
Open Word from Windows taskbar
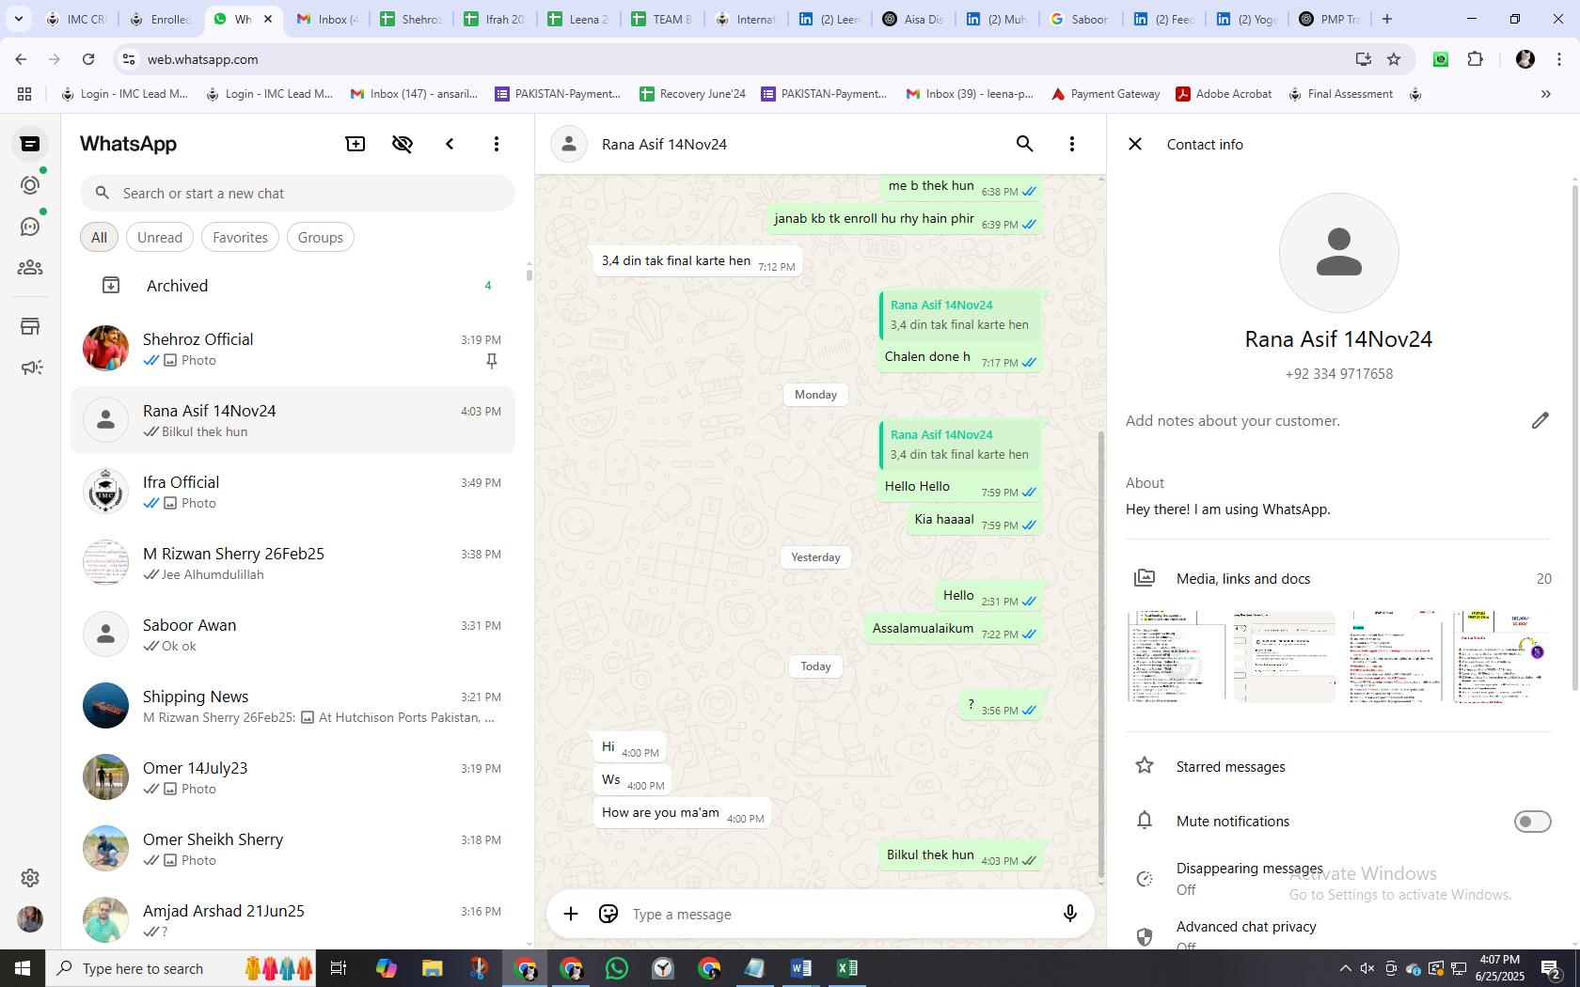coord(800,968)
